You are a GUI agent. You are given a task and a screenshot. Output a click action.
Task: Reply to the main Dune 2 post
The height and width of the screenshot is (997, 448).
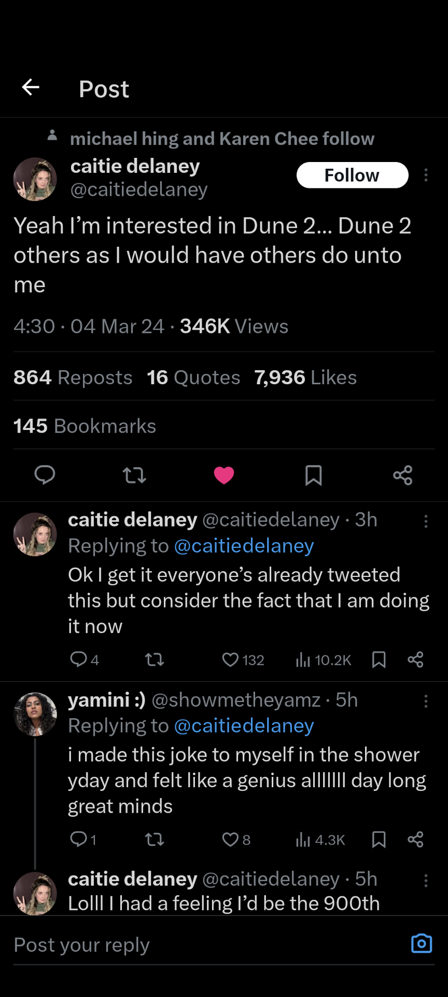tap(45, 475)
